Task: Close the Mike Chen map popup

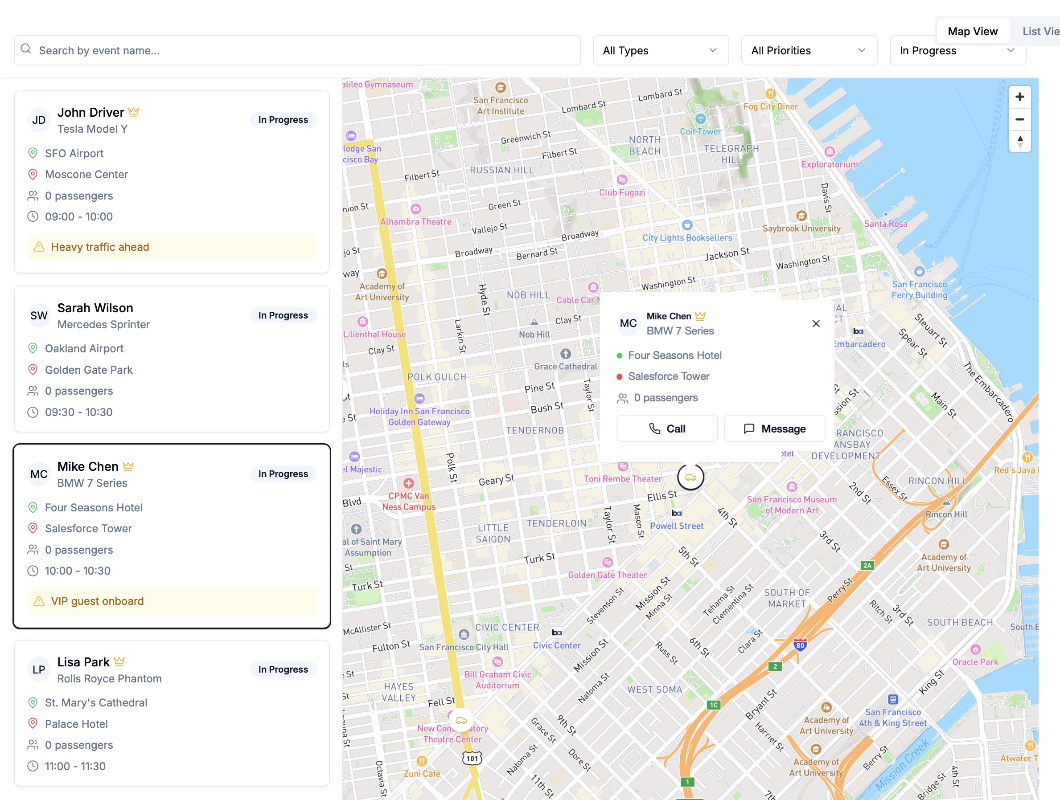Action: [x=816, y=324]
